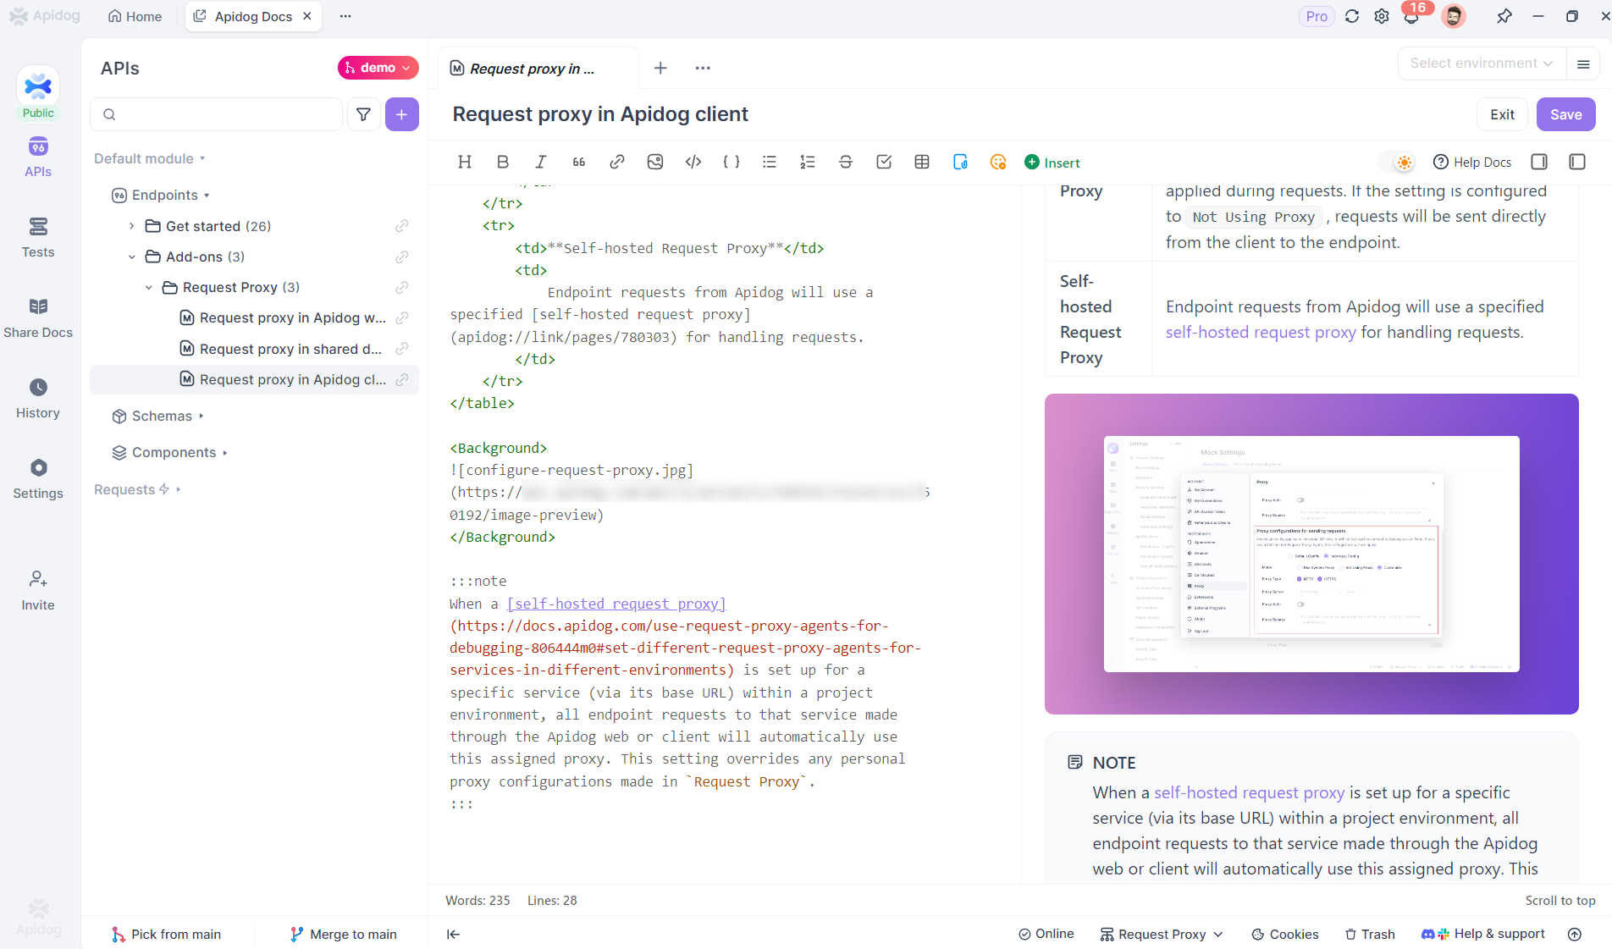Image resolution: width=1612 pixels, height=949 pixels.
Task: Insert a table
Action: point(922,162)
